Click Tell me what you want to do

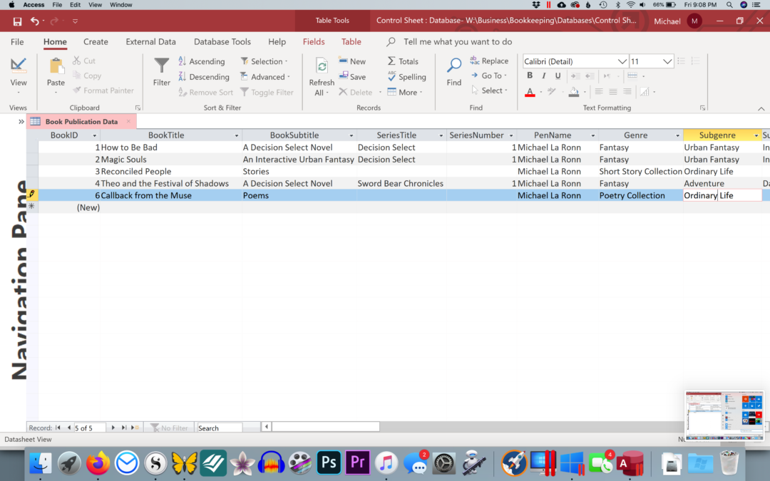(458, 42)
